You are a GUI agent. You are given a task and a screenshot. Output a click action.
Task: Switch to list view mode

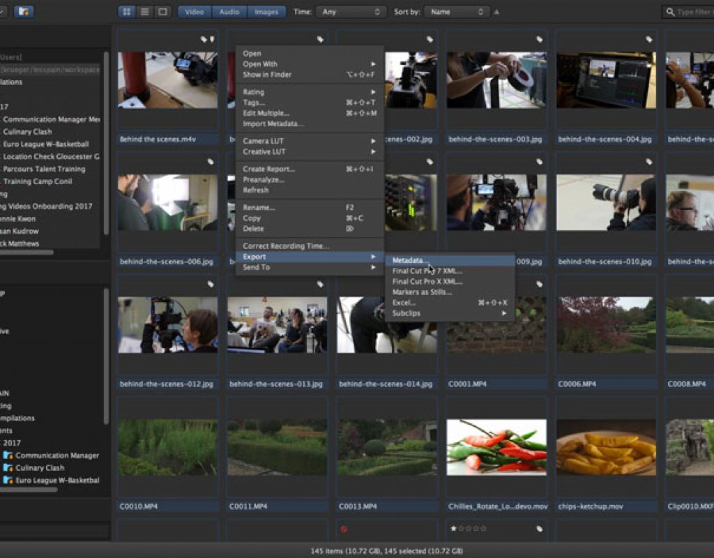[144, 12]
